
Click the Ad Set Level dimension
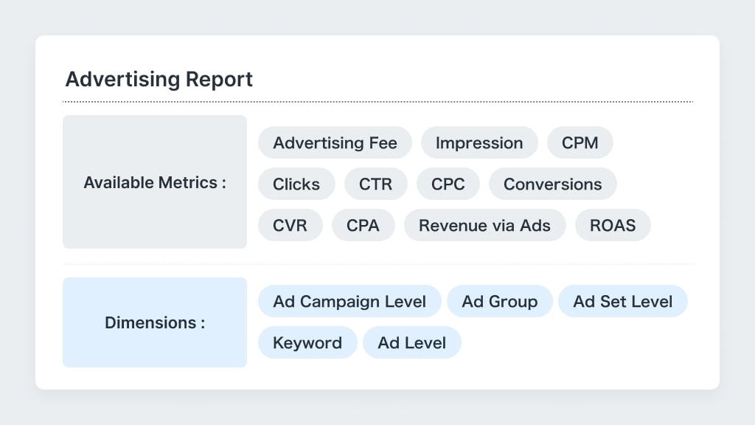pos(622,301)
